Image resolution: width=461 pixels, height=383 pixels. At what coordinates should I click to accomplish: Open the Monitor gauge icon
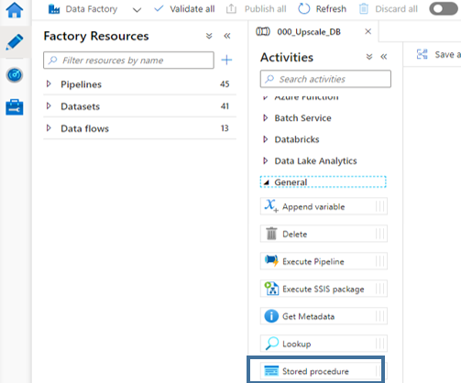tap(15, 75)
